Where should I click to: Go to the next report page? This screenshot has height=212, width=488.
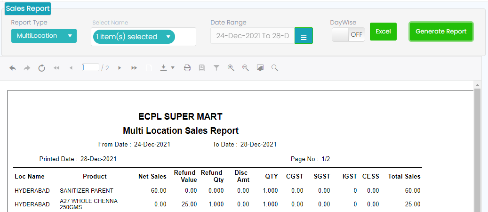120,68
